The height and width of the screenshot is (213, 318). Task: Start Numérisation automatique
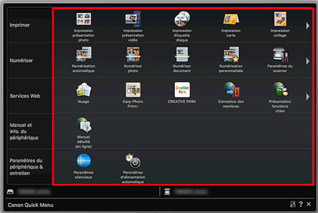[x=84, y=60]
